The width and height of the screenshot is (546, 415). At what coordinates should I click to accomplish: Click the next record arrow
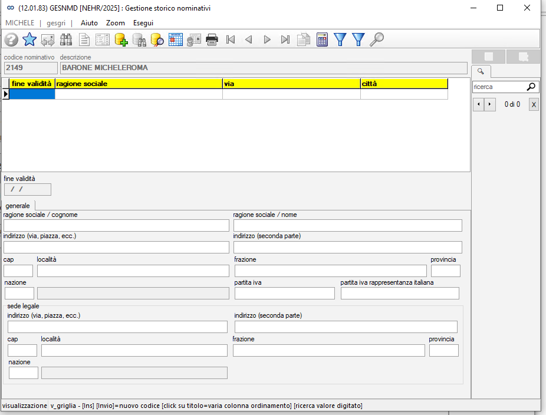[267, 39]
